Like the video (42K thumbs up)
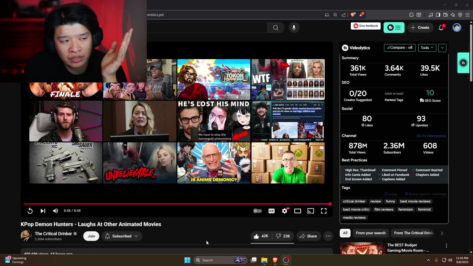The height and width of the screenshot is (266, 473). pos(261,236)
